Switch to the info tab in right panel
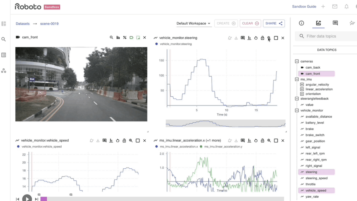The width and height of the screenshot is (357, 201). (301, 23)
